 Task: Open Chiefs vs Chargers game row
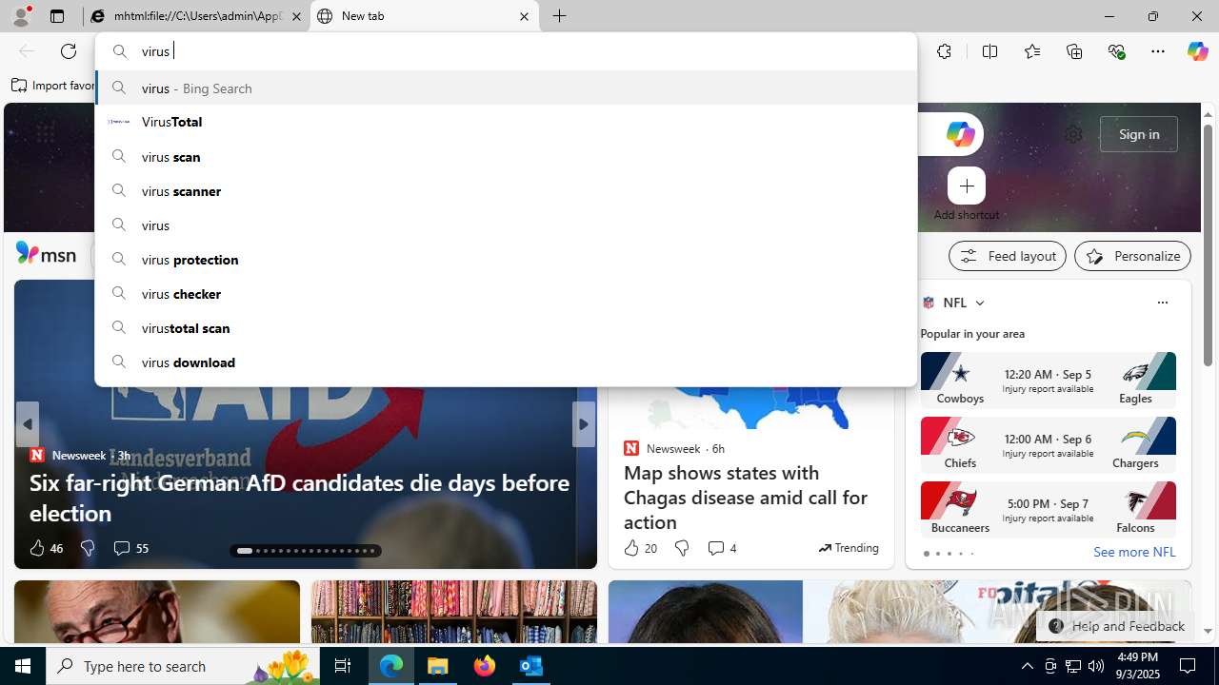(1048, 444)
